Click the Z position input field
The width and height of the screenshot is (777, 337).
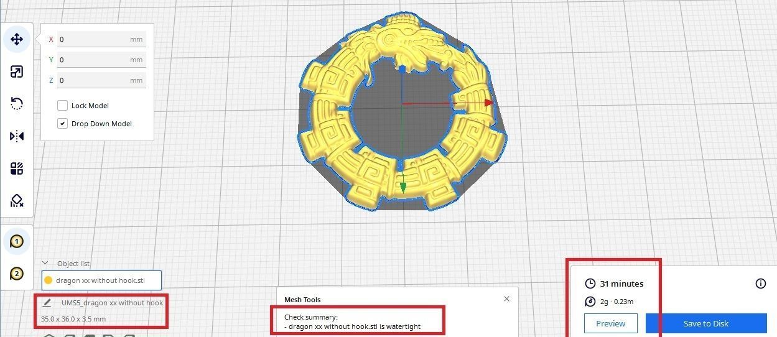(101, 80)
